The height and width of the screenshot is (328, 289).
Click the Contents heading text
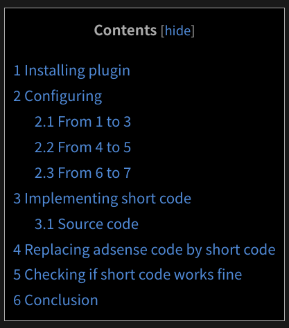point(125,30)
